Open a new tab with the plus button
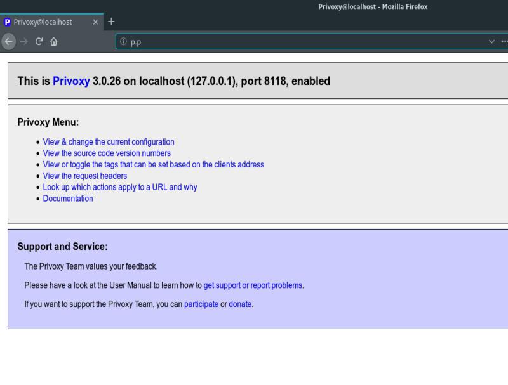The width and height of the screenshot is (508, 385). coord(111,22)
